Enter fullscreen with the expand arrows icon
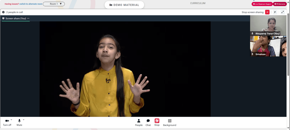The width and height of the screenshot is (290, 130). point(282,12)
